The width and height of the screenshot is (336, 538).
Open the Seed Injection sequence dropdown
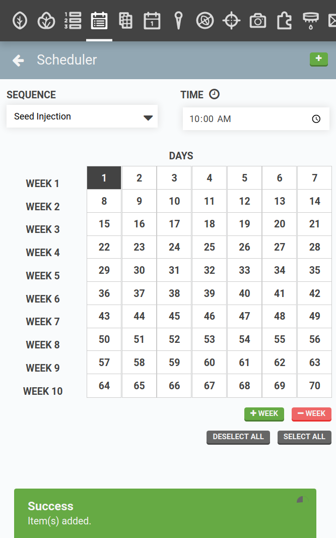click(82, 116)
